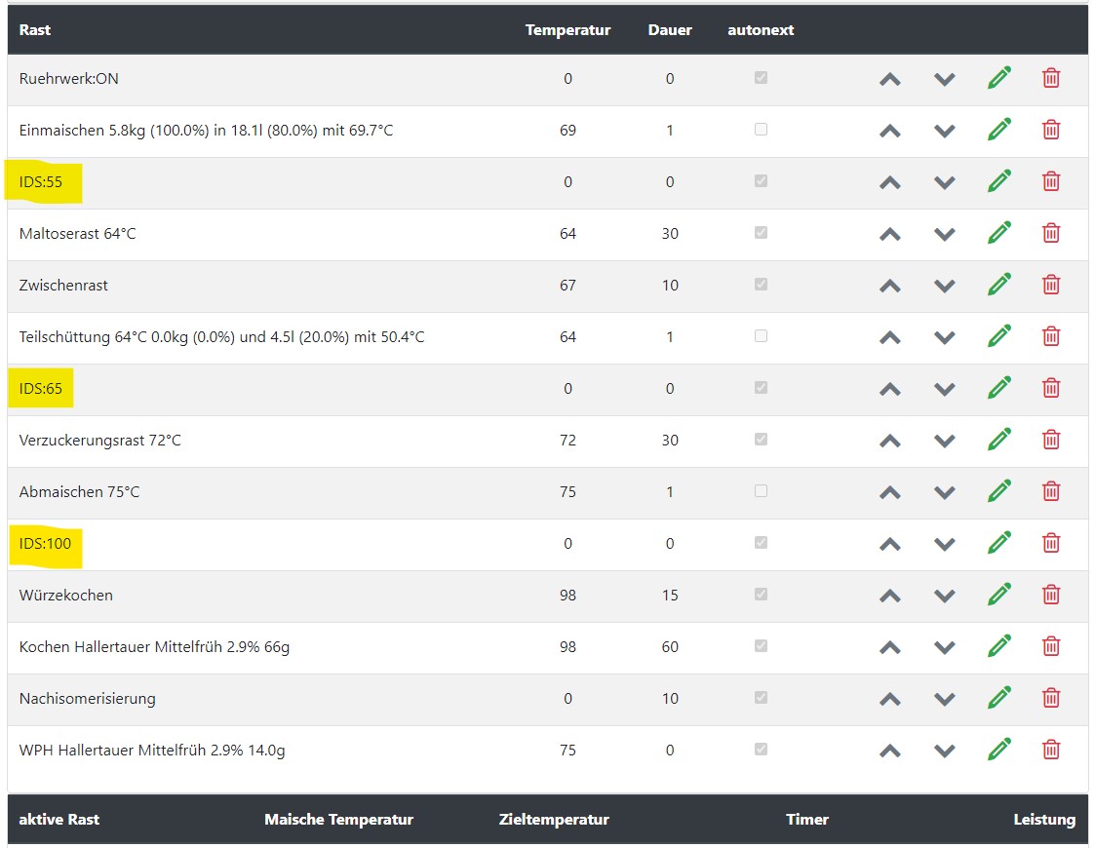Toggle autonext checkbox for Teilschüttung 64°C row
The image size is (1095, 848).
pyautogui.click(x=761, y=335)
